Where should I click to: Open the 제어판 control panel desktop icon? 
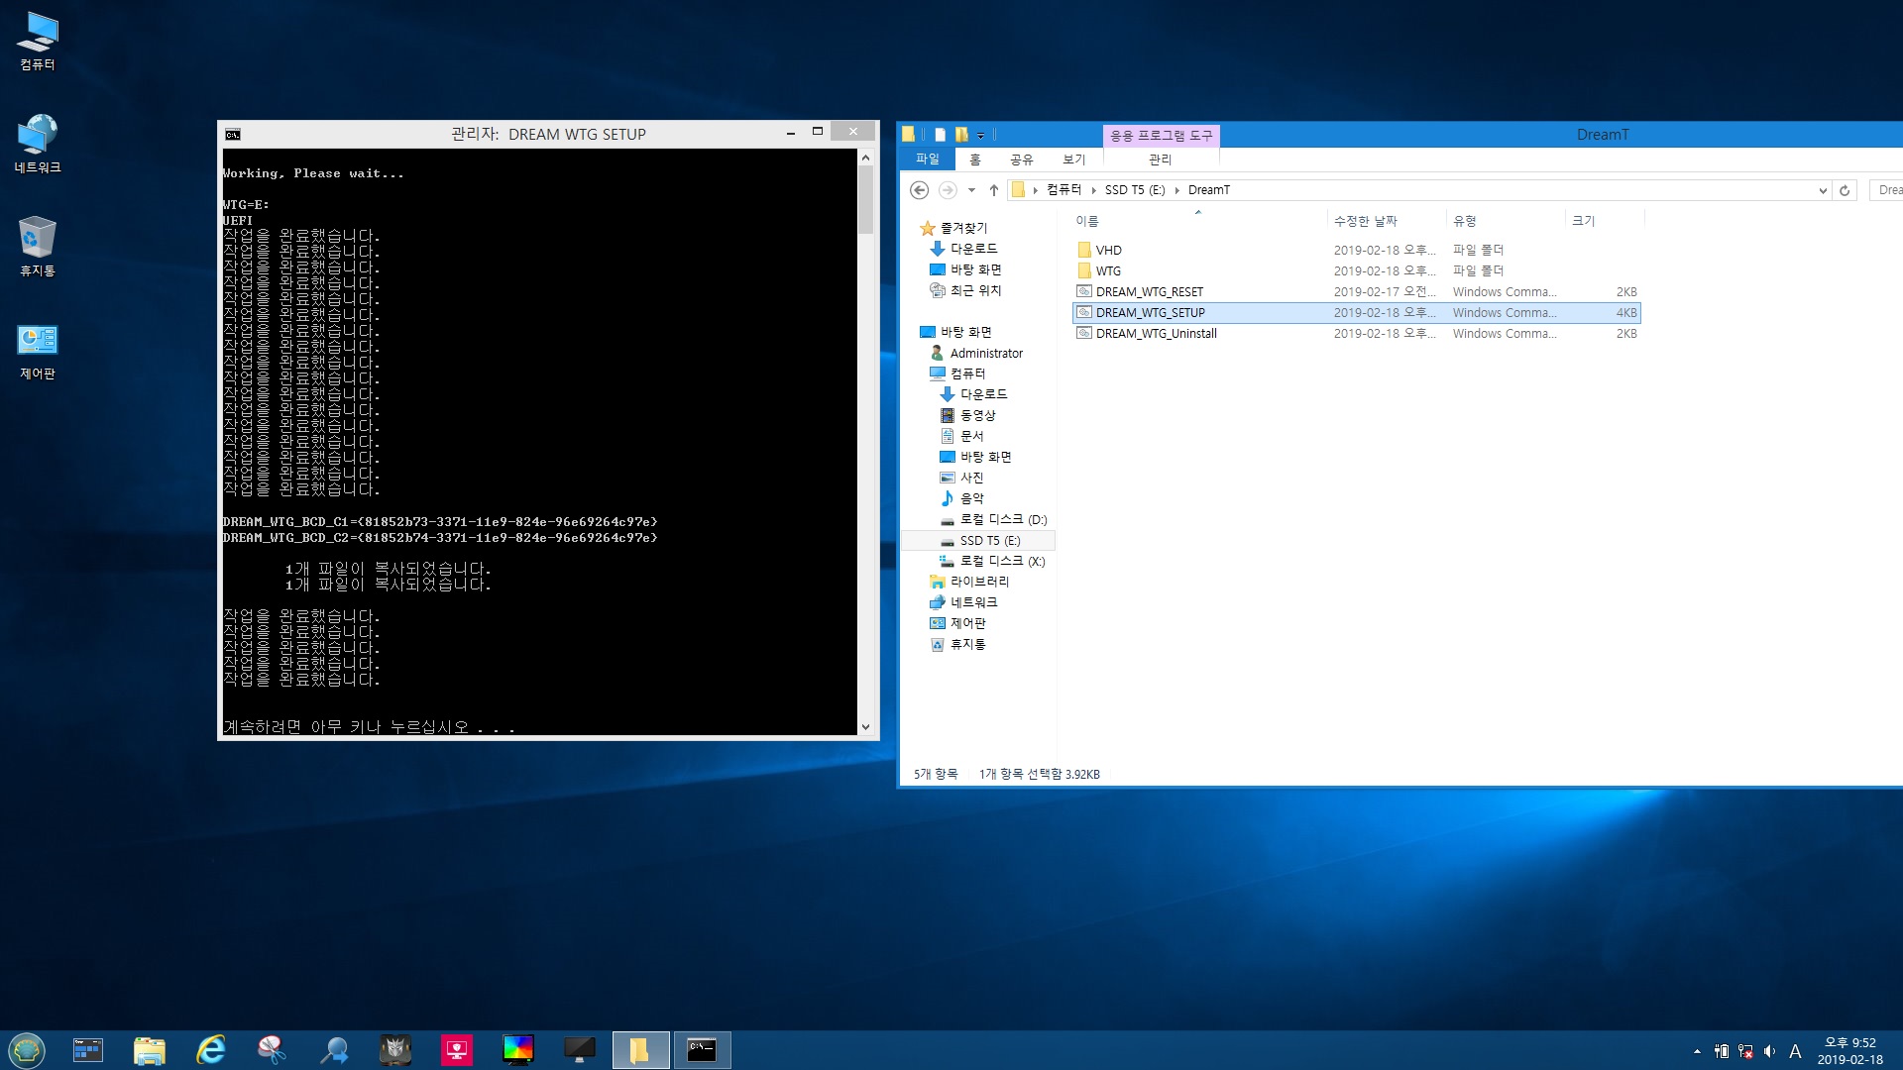pos(38,351)
